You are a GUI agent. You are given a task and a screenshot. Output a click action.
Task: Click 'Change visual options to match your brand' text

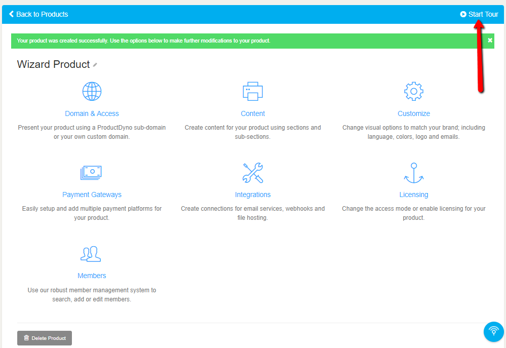tap(414, 132)
